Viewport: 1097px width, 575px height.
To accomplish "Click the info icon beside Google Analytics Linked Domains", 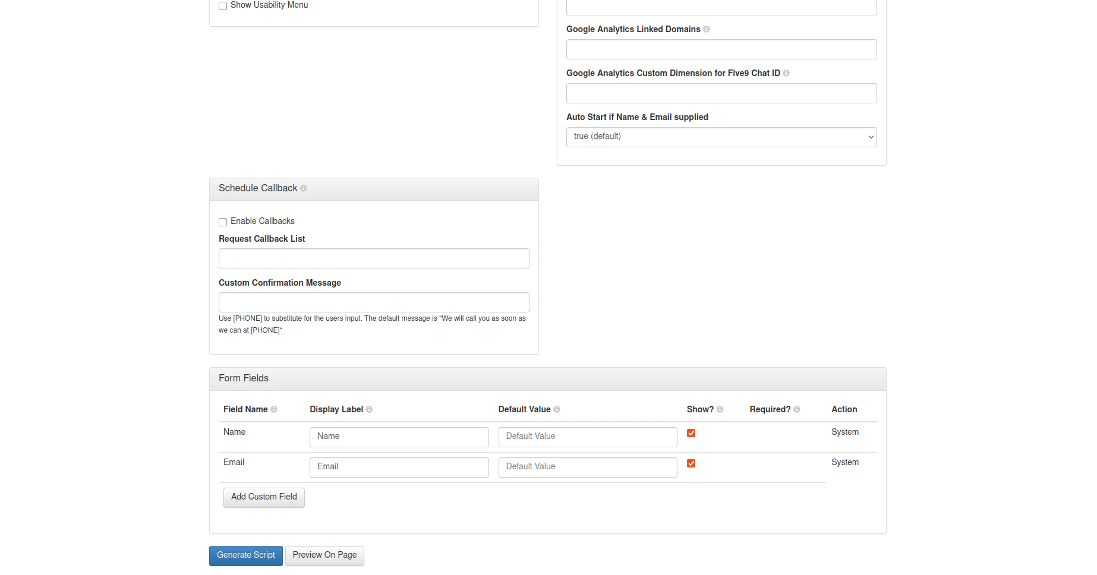I will click(x=707, y=29).
